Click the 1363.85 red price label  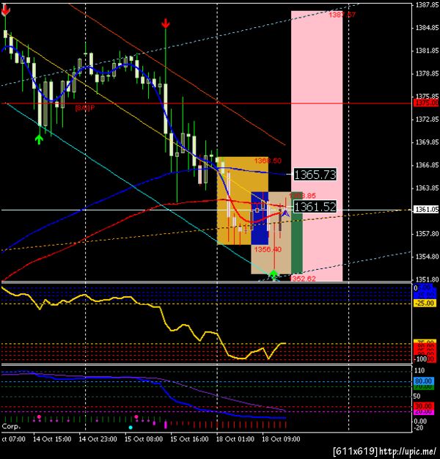(x=302, y=196)
